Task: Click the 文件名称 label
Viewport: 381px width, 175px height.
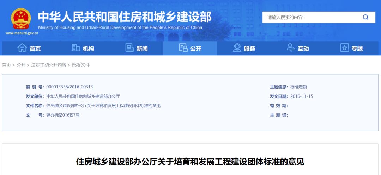Action: click(35, 106)
